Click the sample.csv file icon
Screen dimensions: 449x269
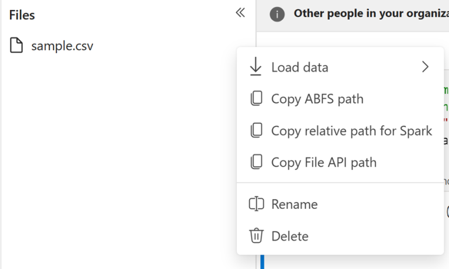[x=17, y=45]
